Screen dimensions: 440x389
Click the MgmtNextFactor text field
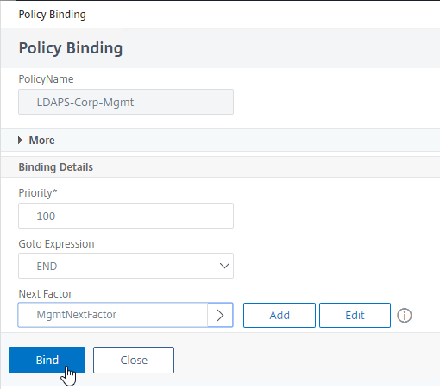tap(113, 315)
